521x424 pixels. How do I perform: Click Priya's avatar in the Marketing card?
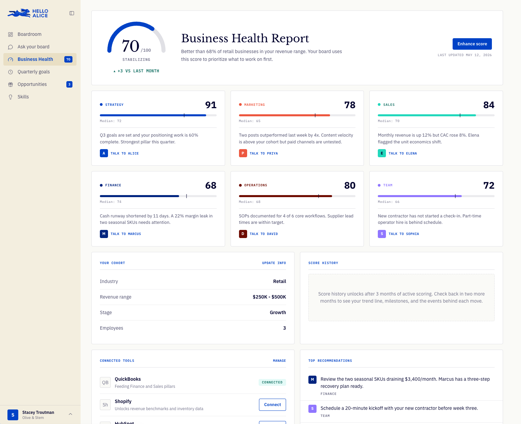pos(243,153)
